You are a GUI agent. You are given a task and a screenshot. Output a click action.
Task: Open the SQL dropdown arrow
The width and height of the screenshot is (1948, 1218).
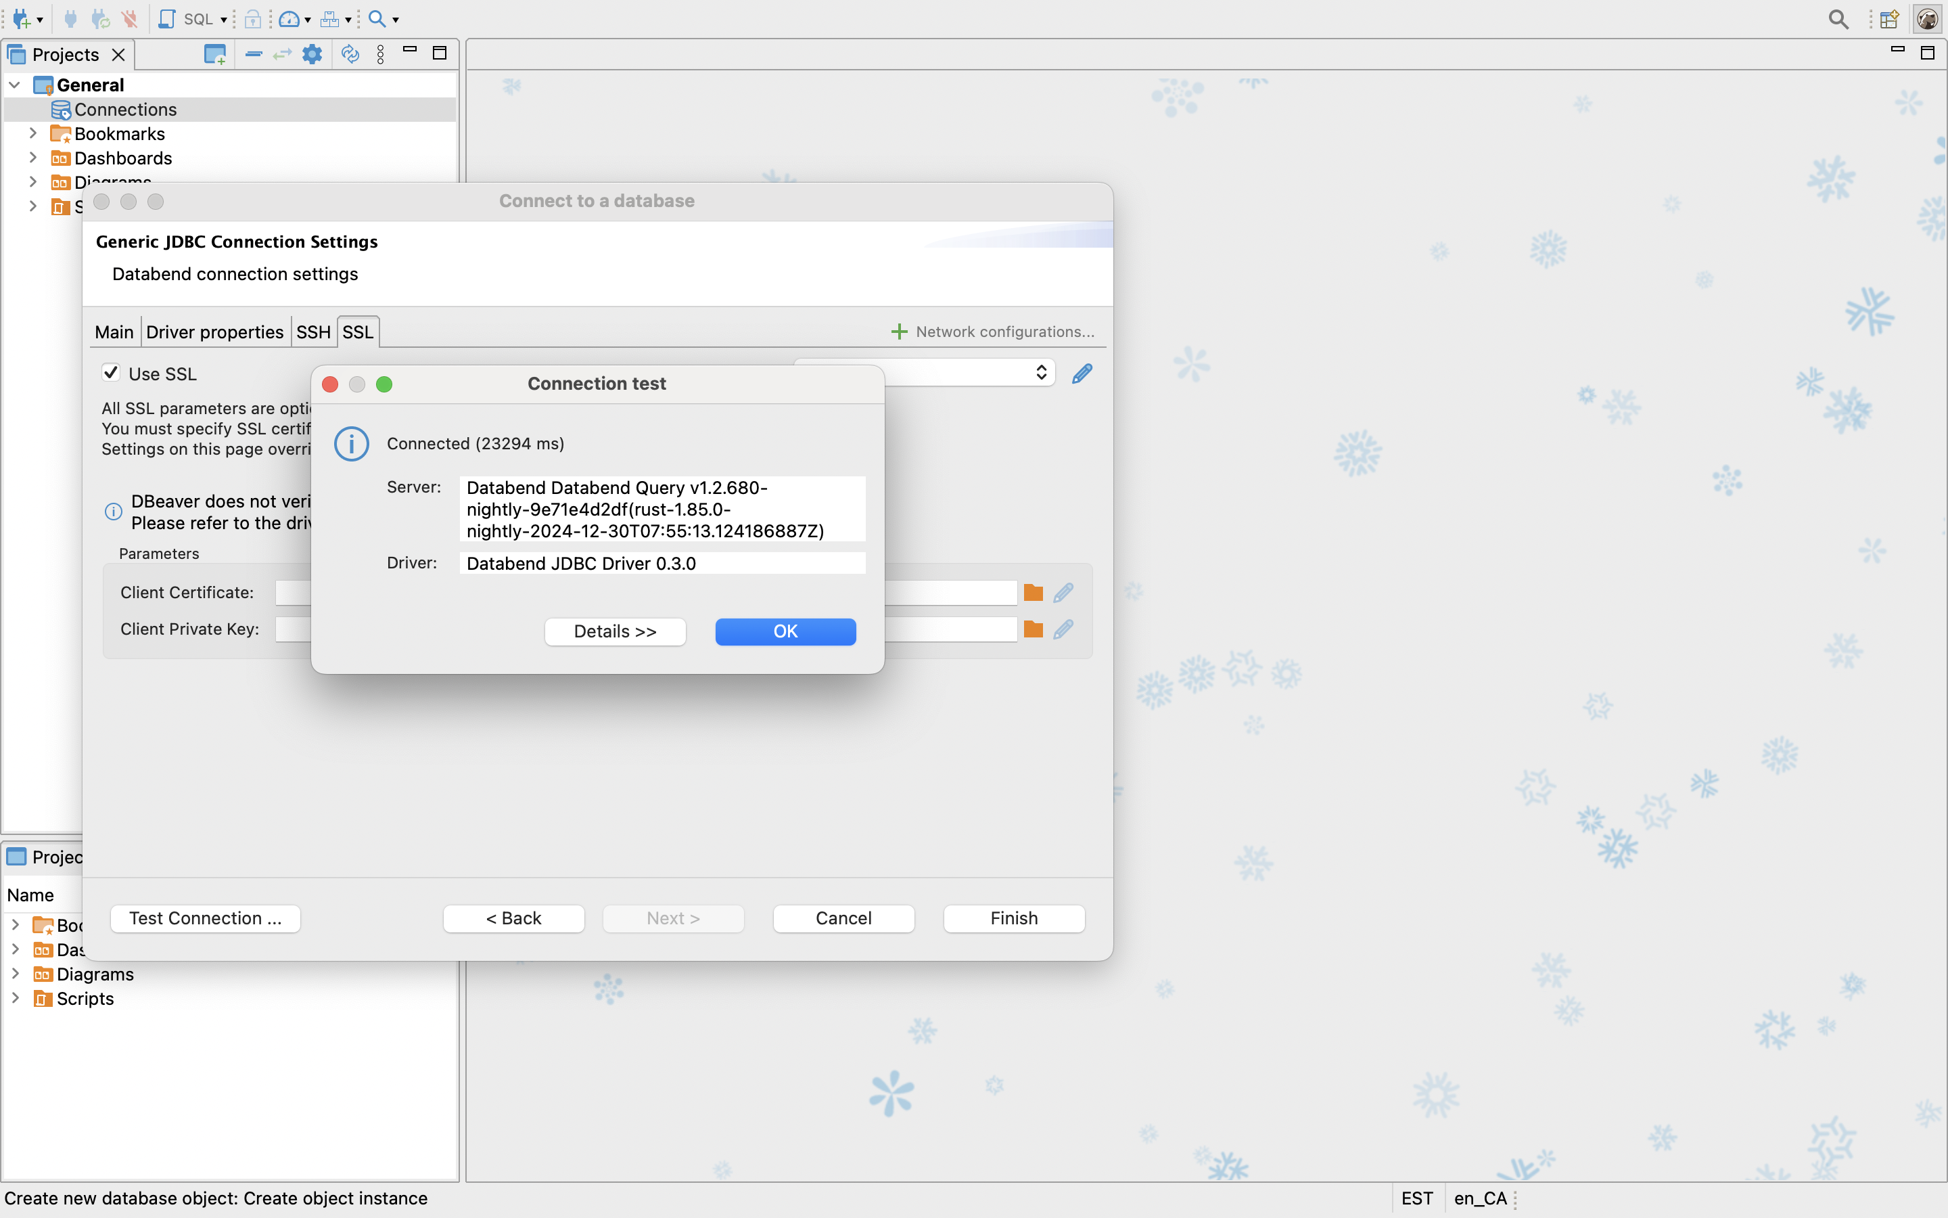223,20
